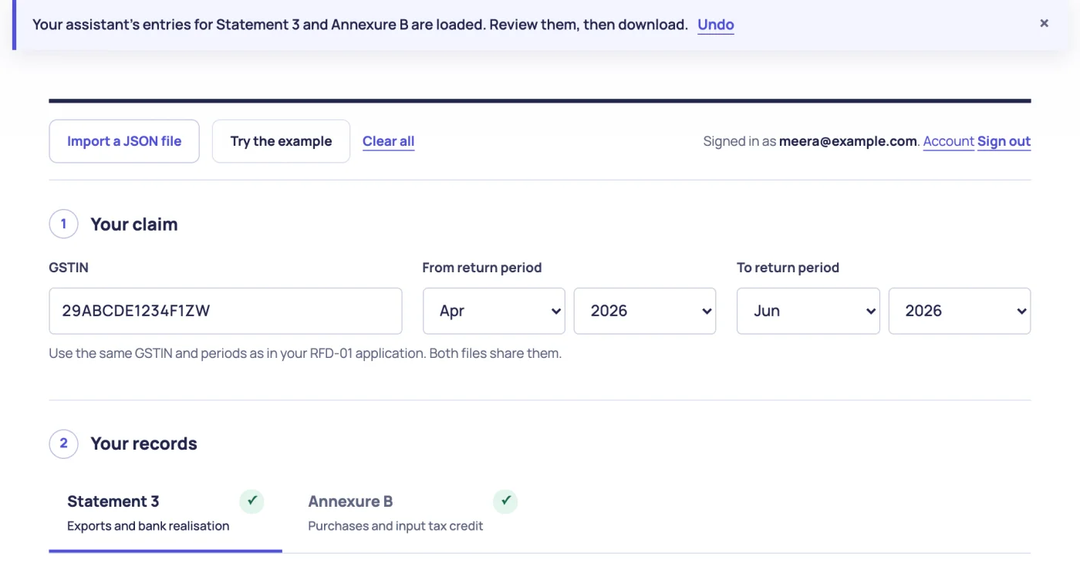Focus the GSTIN input field
The width and height of the screenshot is (1080, 570).
pyautogui.click(x=225, y=311)
